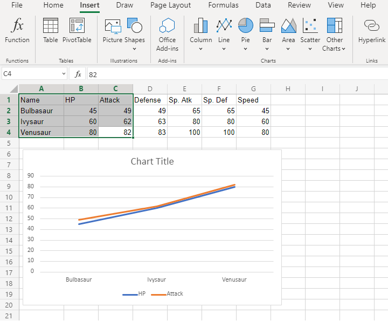Switch to the Page Layout tab
Screen dimensions: 388x321
[170, 5]
